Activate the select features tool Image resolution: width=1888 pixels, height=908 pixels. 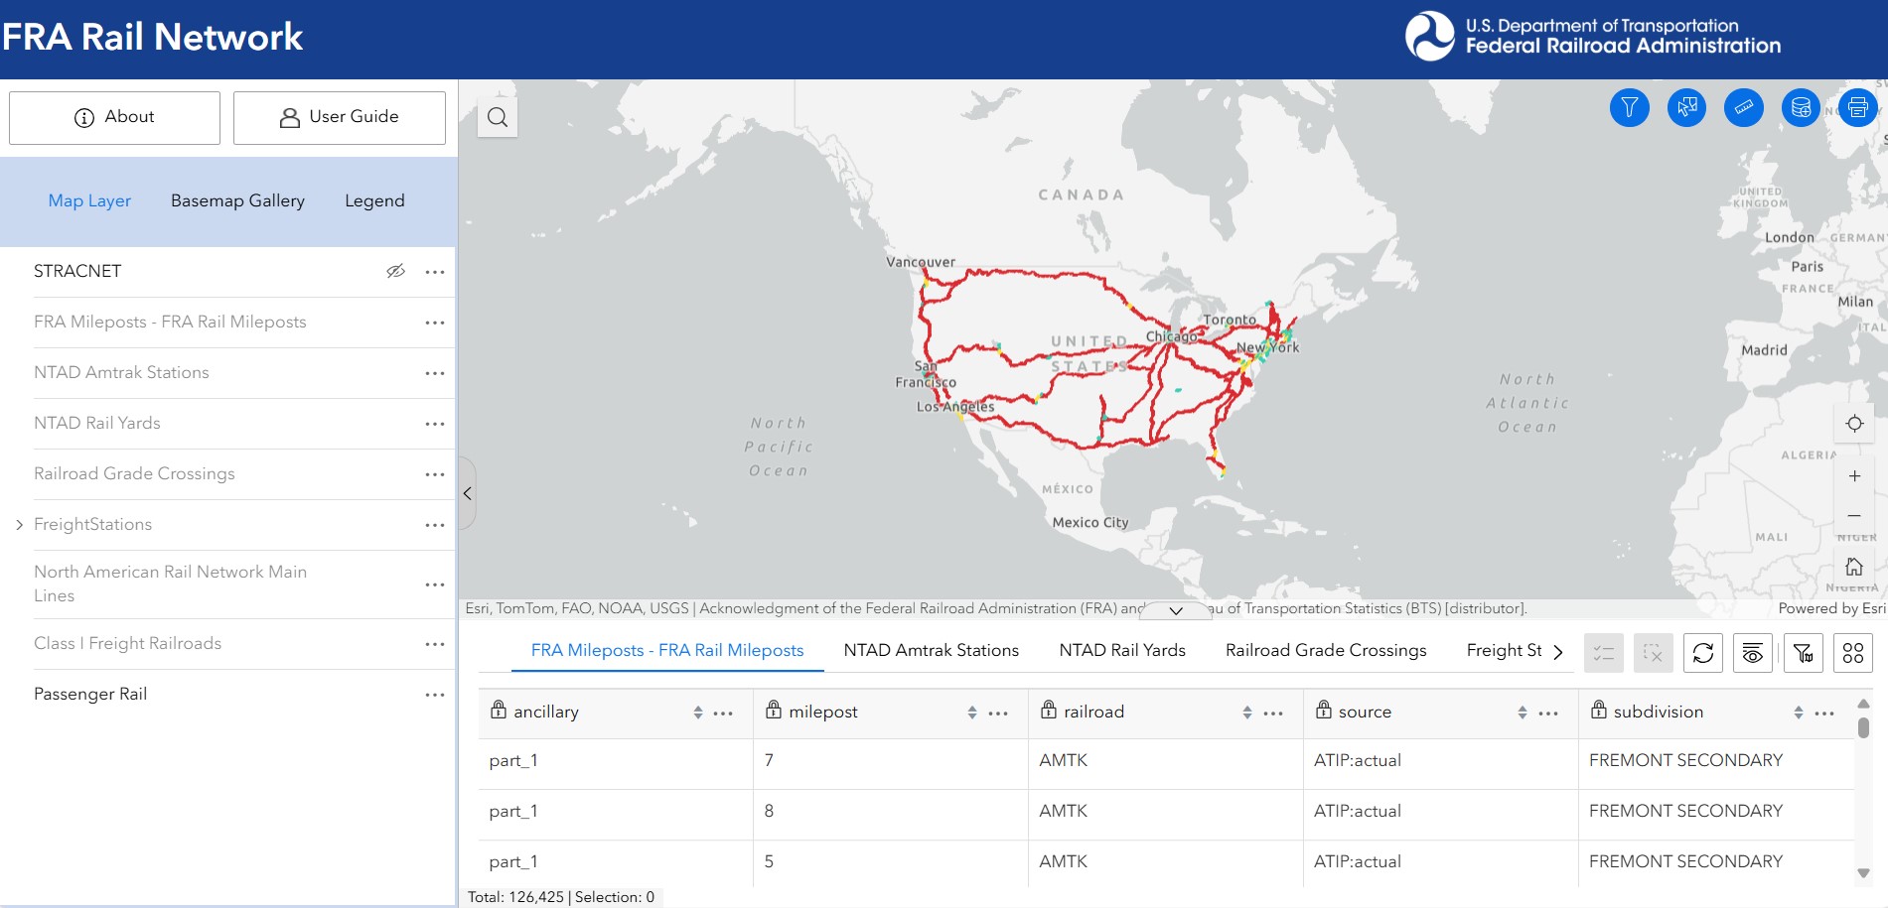coord(1686,107)
